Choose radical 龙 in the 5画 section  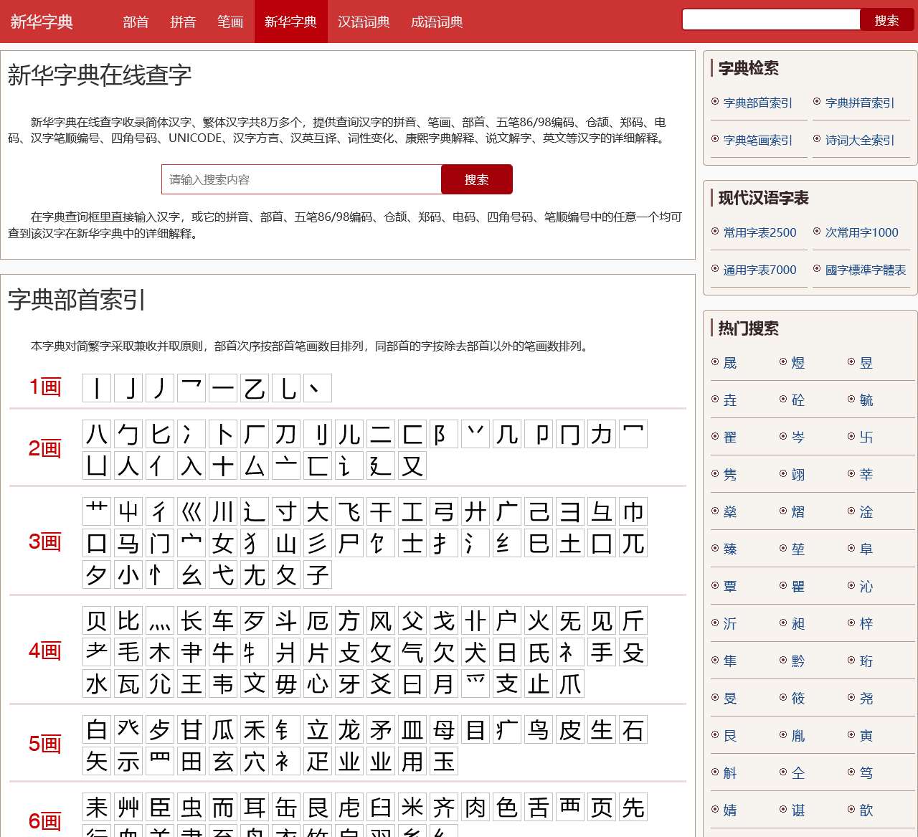point(349,729)
